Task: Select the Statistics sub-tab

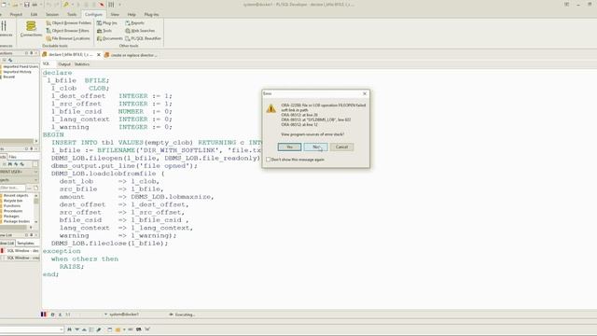Action: pyautogui.click(x=82, y=64)
